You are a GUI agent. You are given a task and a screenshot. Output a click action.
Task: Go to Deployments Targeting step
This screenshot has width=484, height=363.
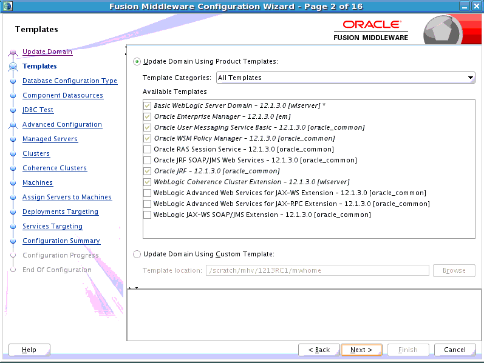point(61,211)
